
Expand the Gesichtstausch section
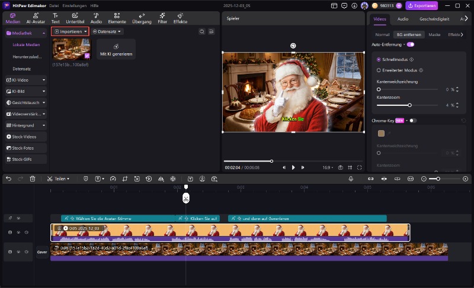point(26,102)
